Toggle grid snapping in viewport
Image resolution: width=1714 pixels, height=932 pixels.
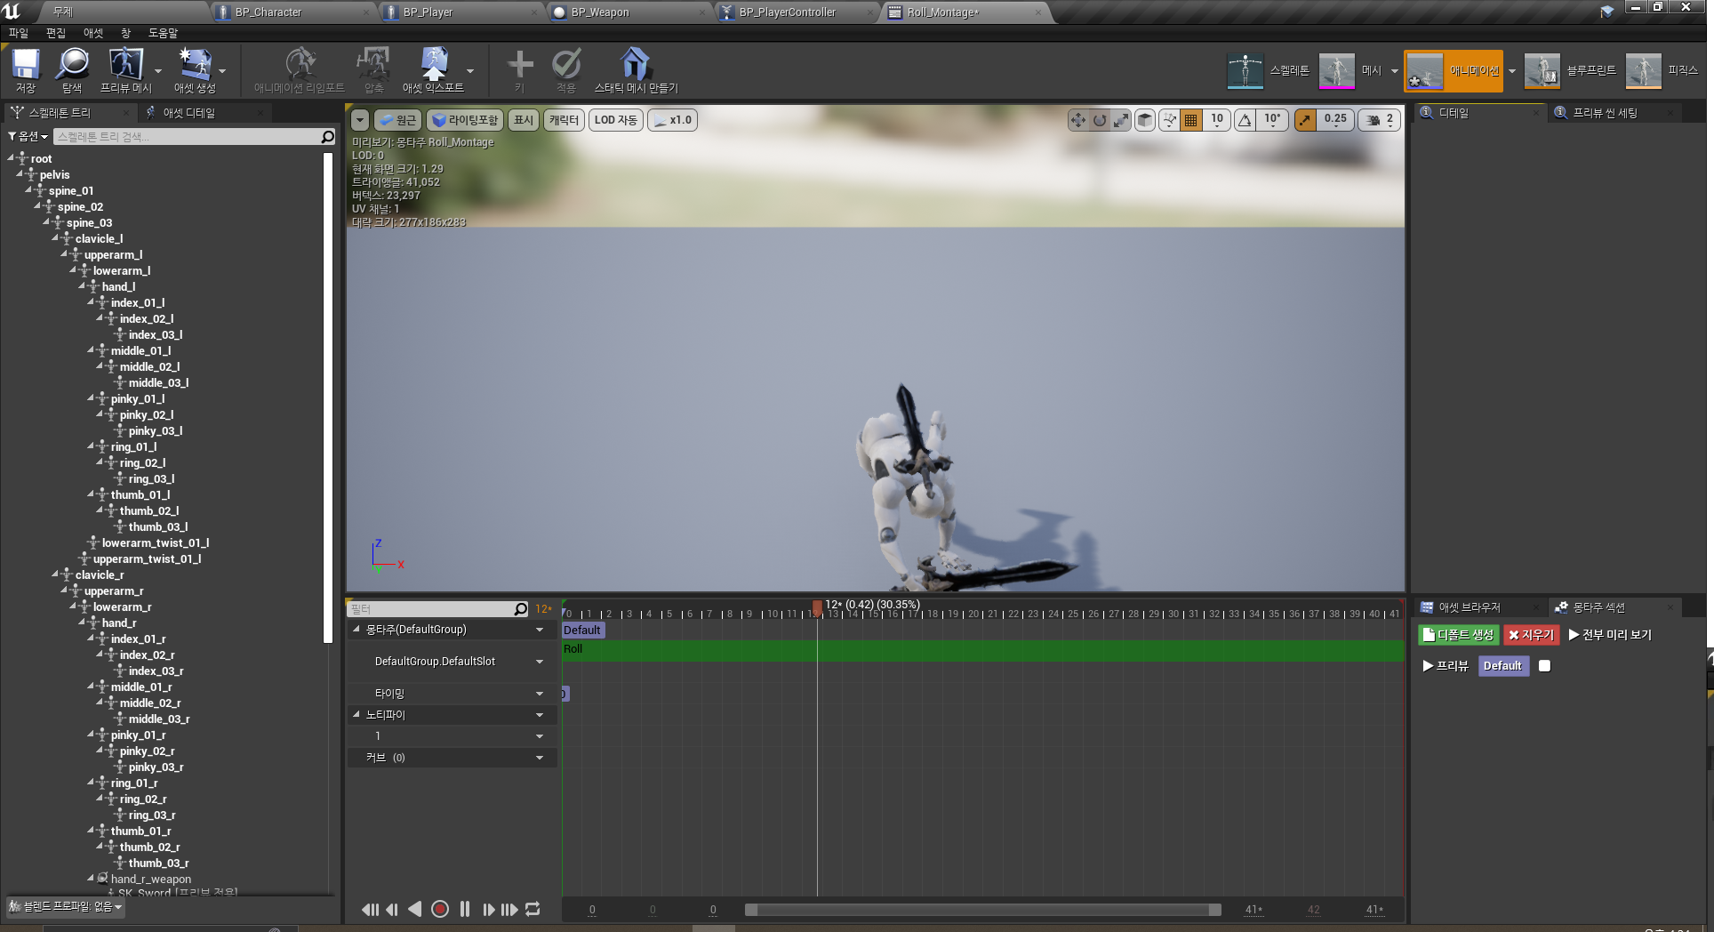click(x=1191, y=120)
